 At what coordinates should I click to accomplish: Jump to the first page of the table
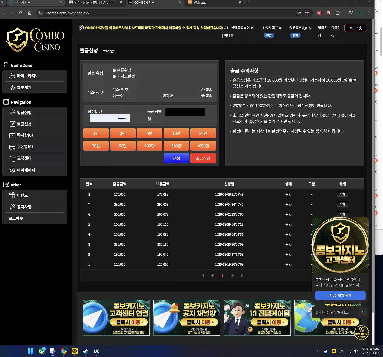pyautogui.click(x=203, y=275)
